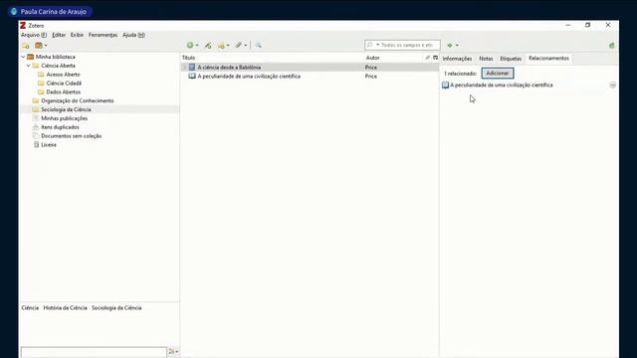Filter by the Ciência tag
Screen dimensions: 637x358
(30, 307)
